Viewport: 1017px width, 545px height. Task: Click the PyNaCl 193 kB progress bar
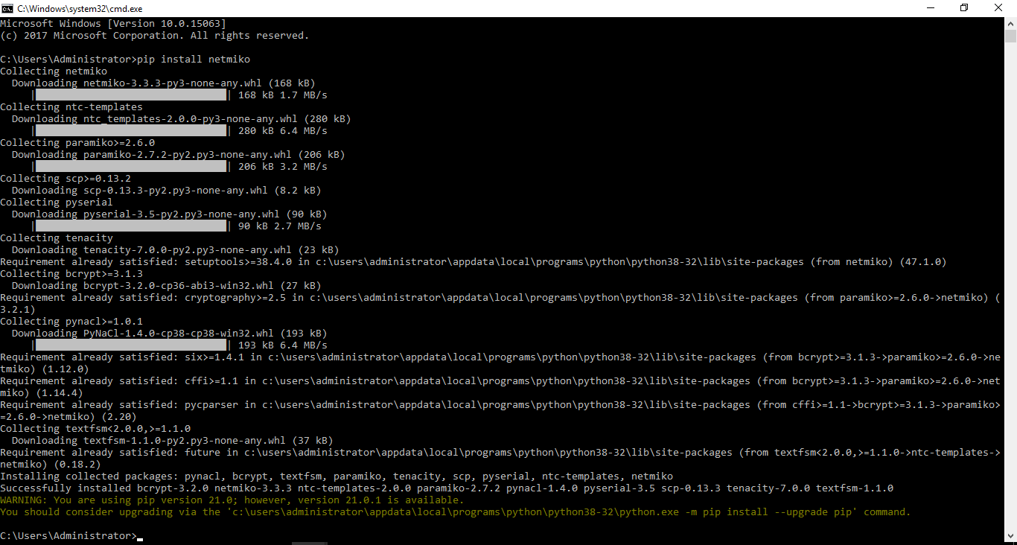click(x=131, y=345)
